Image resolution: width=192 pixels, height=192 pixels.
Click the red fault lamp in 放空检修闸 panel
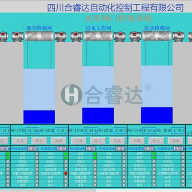[66, 173]
